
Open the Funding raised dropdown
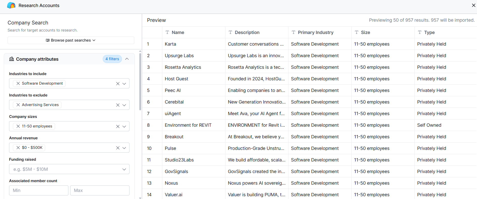pyautogui.click(x=69, y=169)
